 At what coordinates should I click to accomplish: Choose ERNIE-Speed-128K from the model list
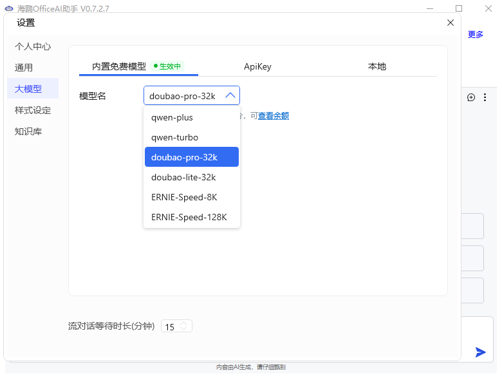(191, 217)
